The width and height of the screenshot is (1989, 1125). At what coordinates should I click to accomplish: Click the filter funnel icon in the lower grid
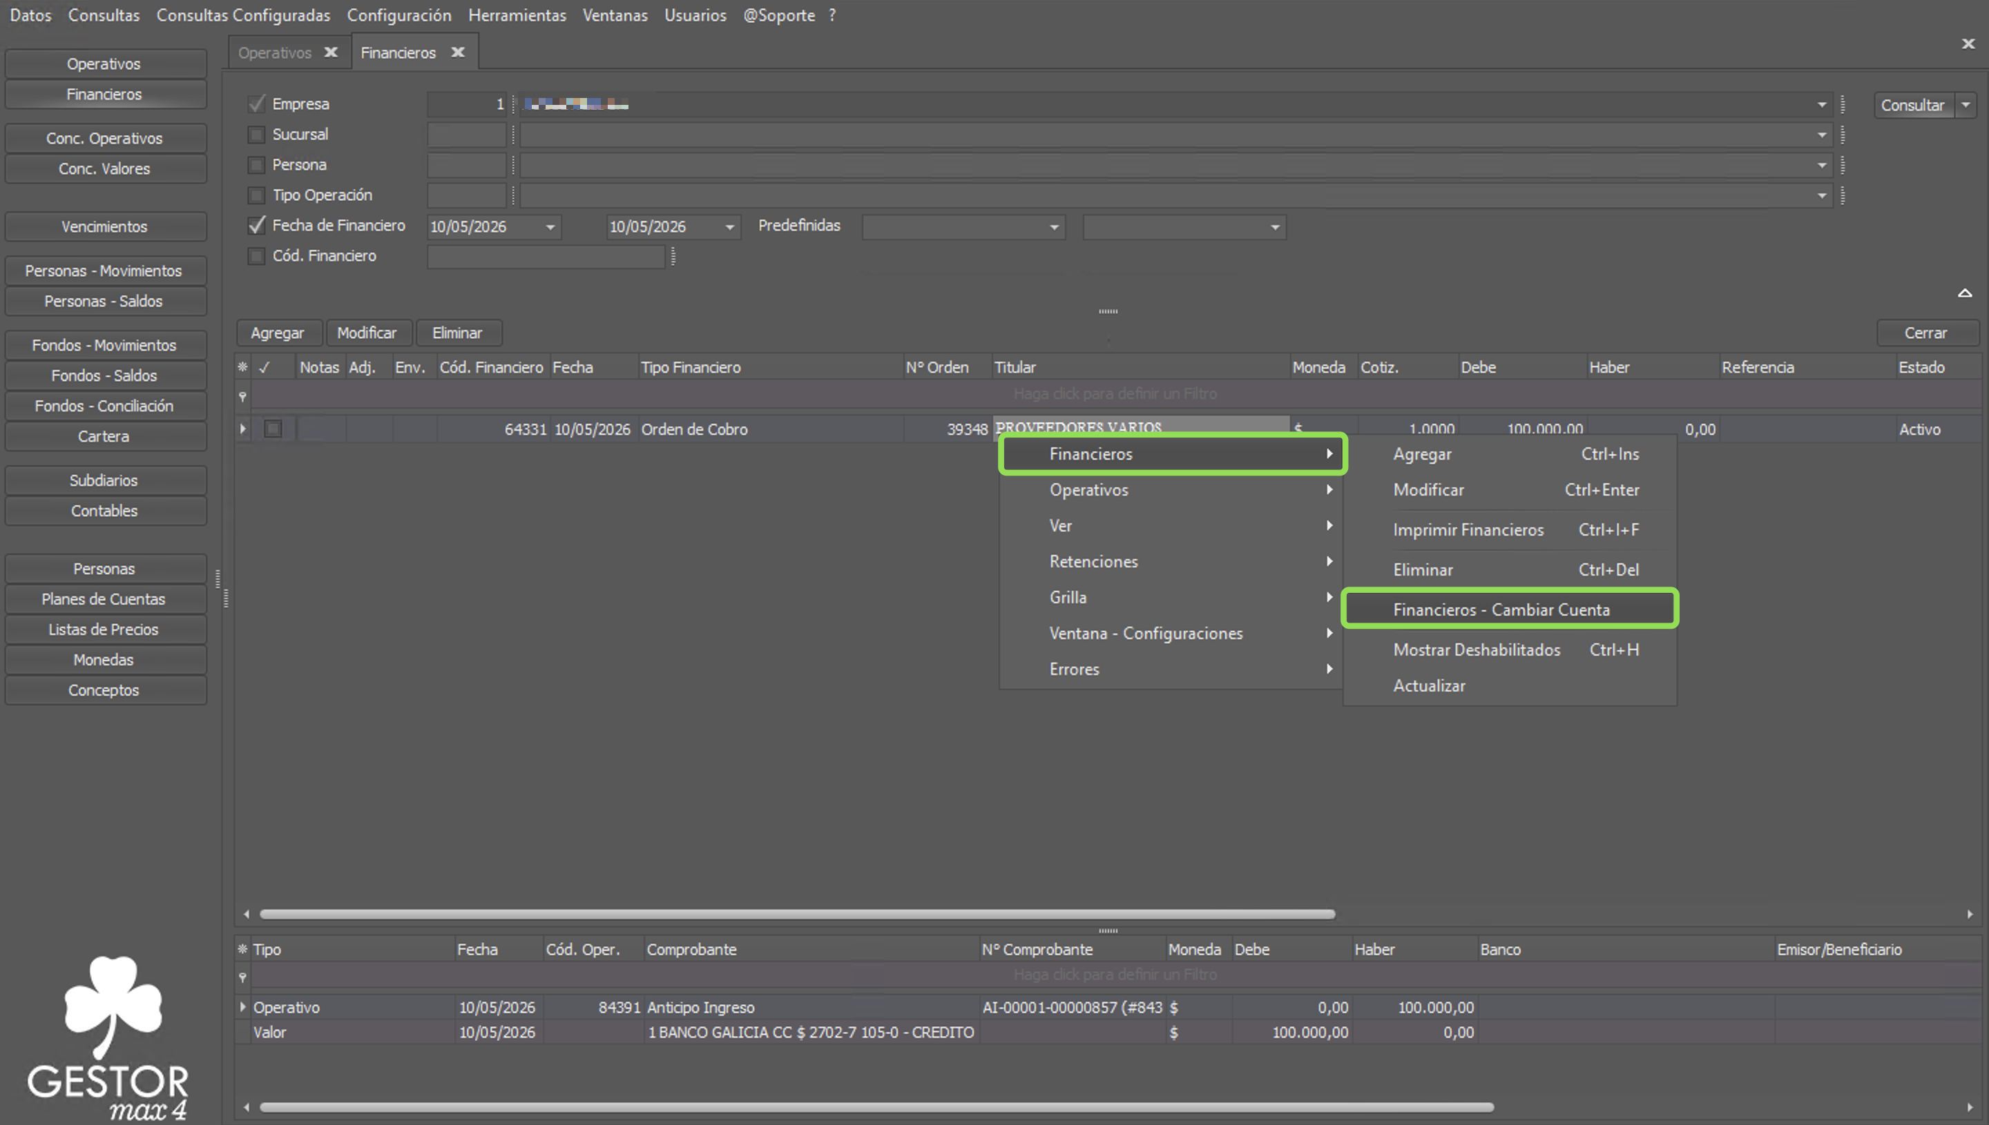click(242, 977)
